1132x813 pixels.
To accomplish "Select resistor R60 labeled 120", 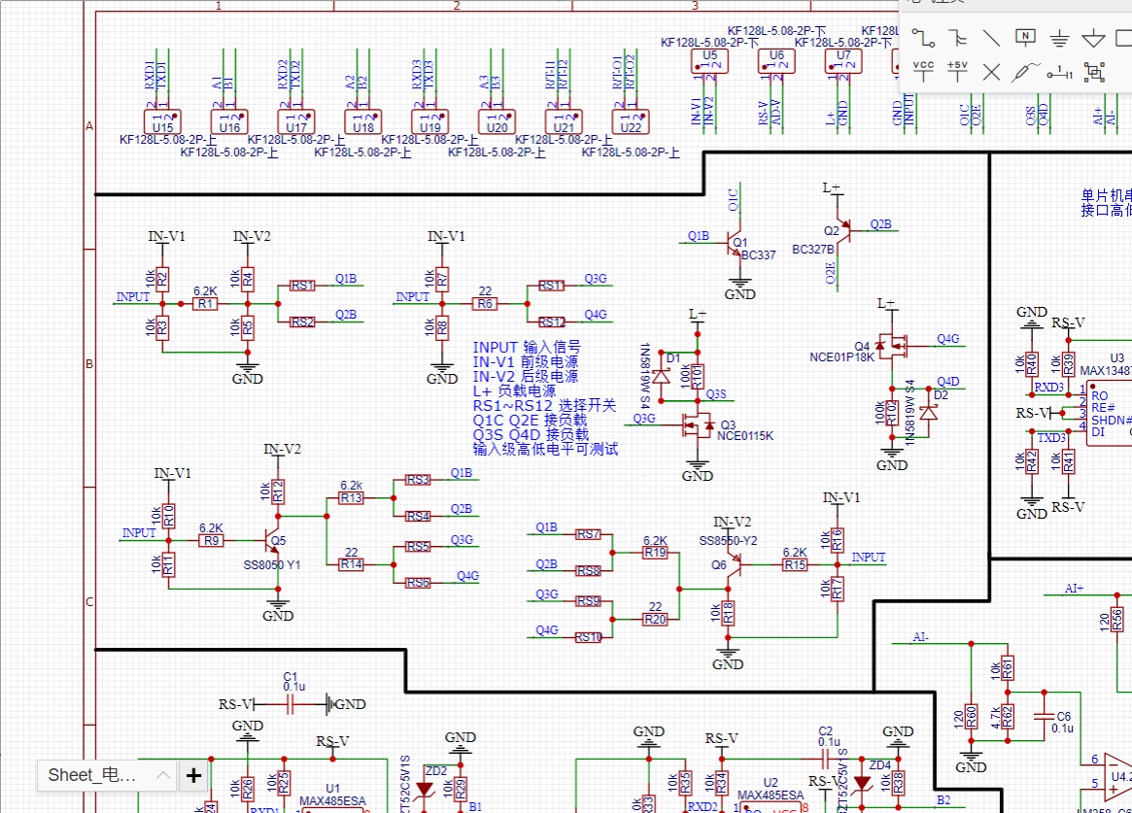I will coord(971,717).
